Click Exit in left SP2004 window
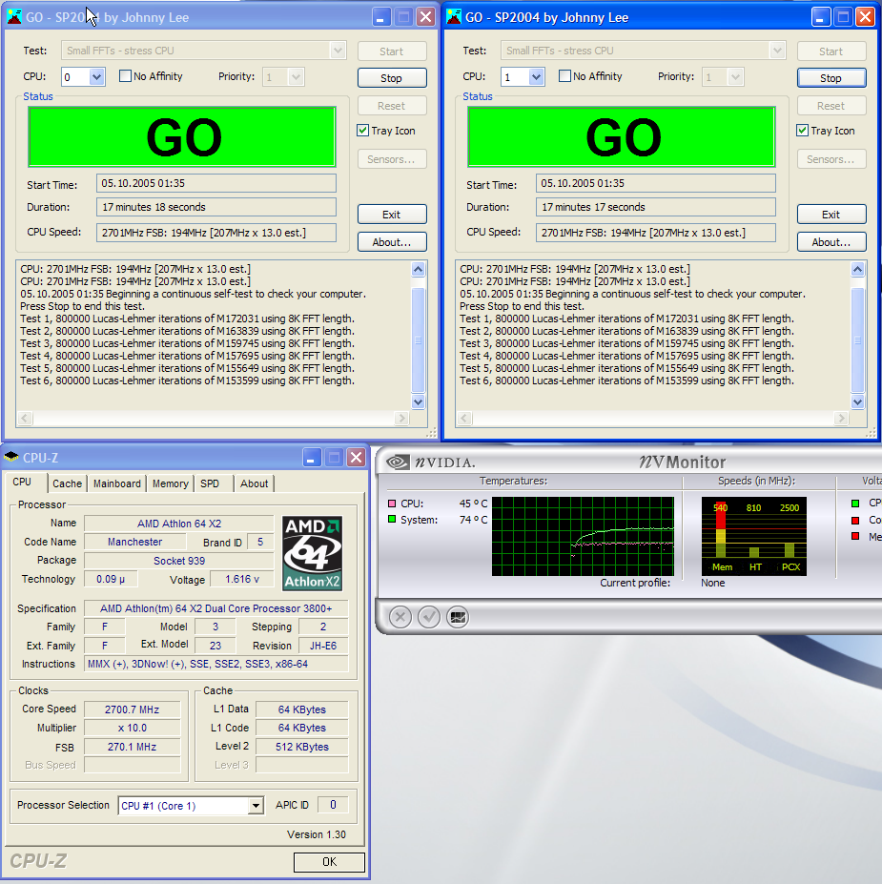 (392, 215)
